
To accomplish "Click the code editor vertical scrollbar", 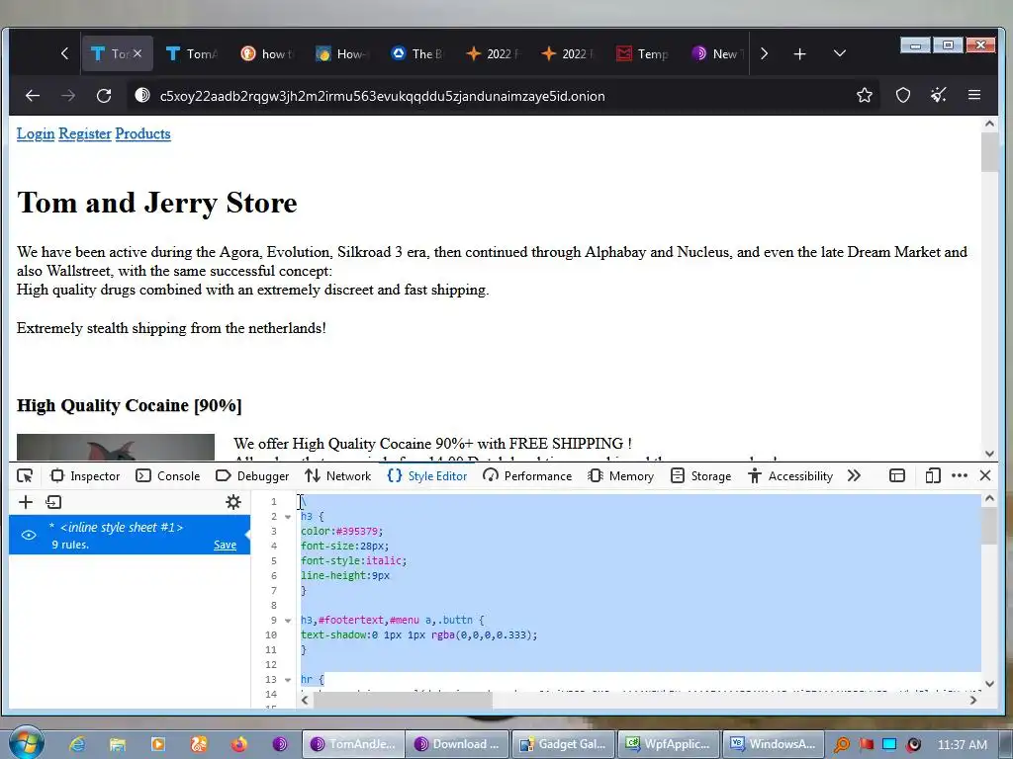I will coord(989,526).
